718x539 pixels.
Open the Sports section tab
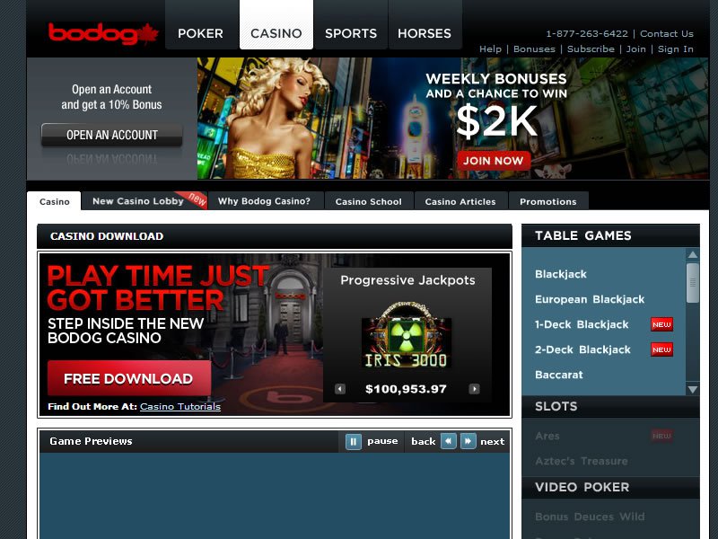point(351,25)
